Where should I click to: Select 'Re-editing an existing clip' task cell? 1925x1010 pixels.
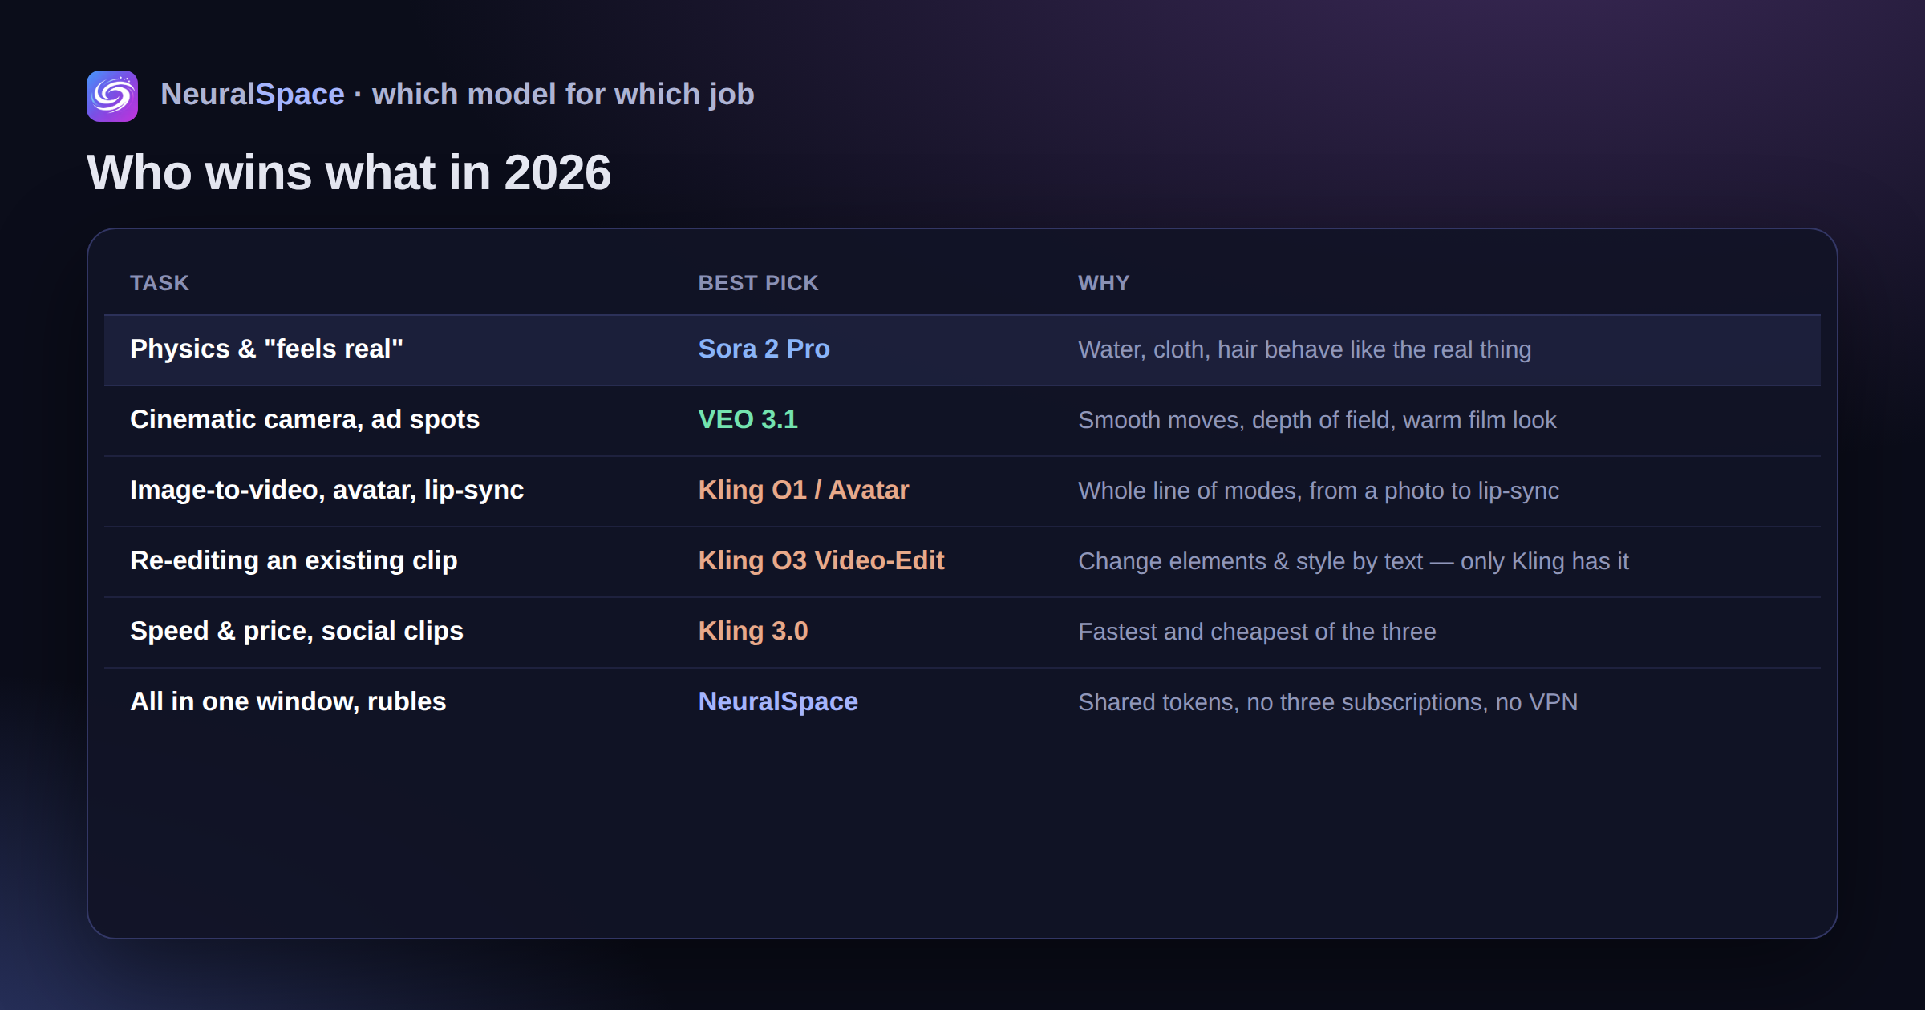tap(294, 560)
